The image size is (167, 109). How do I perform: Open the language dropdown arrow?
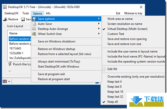[x=9, y=82]
